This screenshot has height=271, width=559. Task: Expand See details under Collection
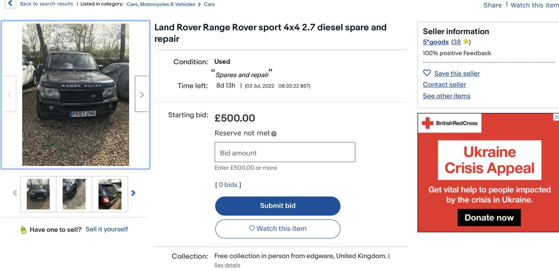pyautogui.click(x=227, y=265)
